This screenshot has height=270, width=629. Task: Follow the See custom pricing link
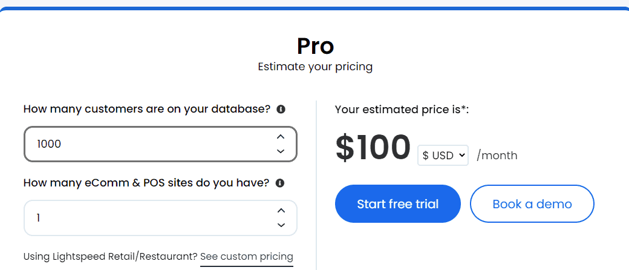(247, 256)
